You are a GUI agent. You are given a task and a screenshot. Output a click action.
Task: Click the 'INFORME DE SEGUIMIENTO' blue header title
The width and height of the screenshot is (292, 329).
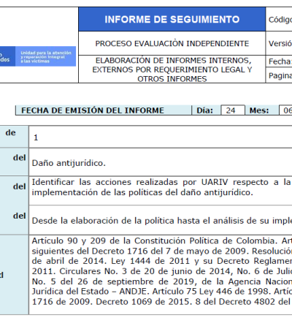point(172,20)
